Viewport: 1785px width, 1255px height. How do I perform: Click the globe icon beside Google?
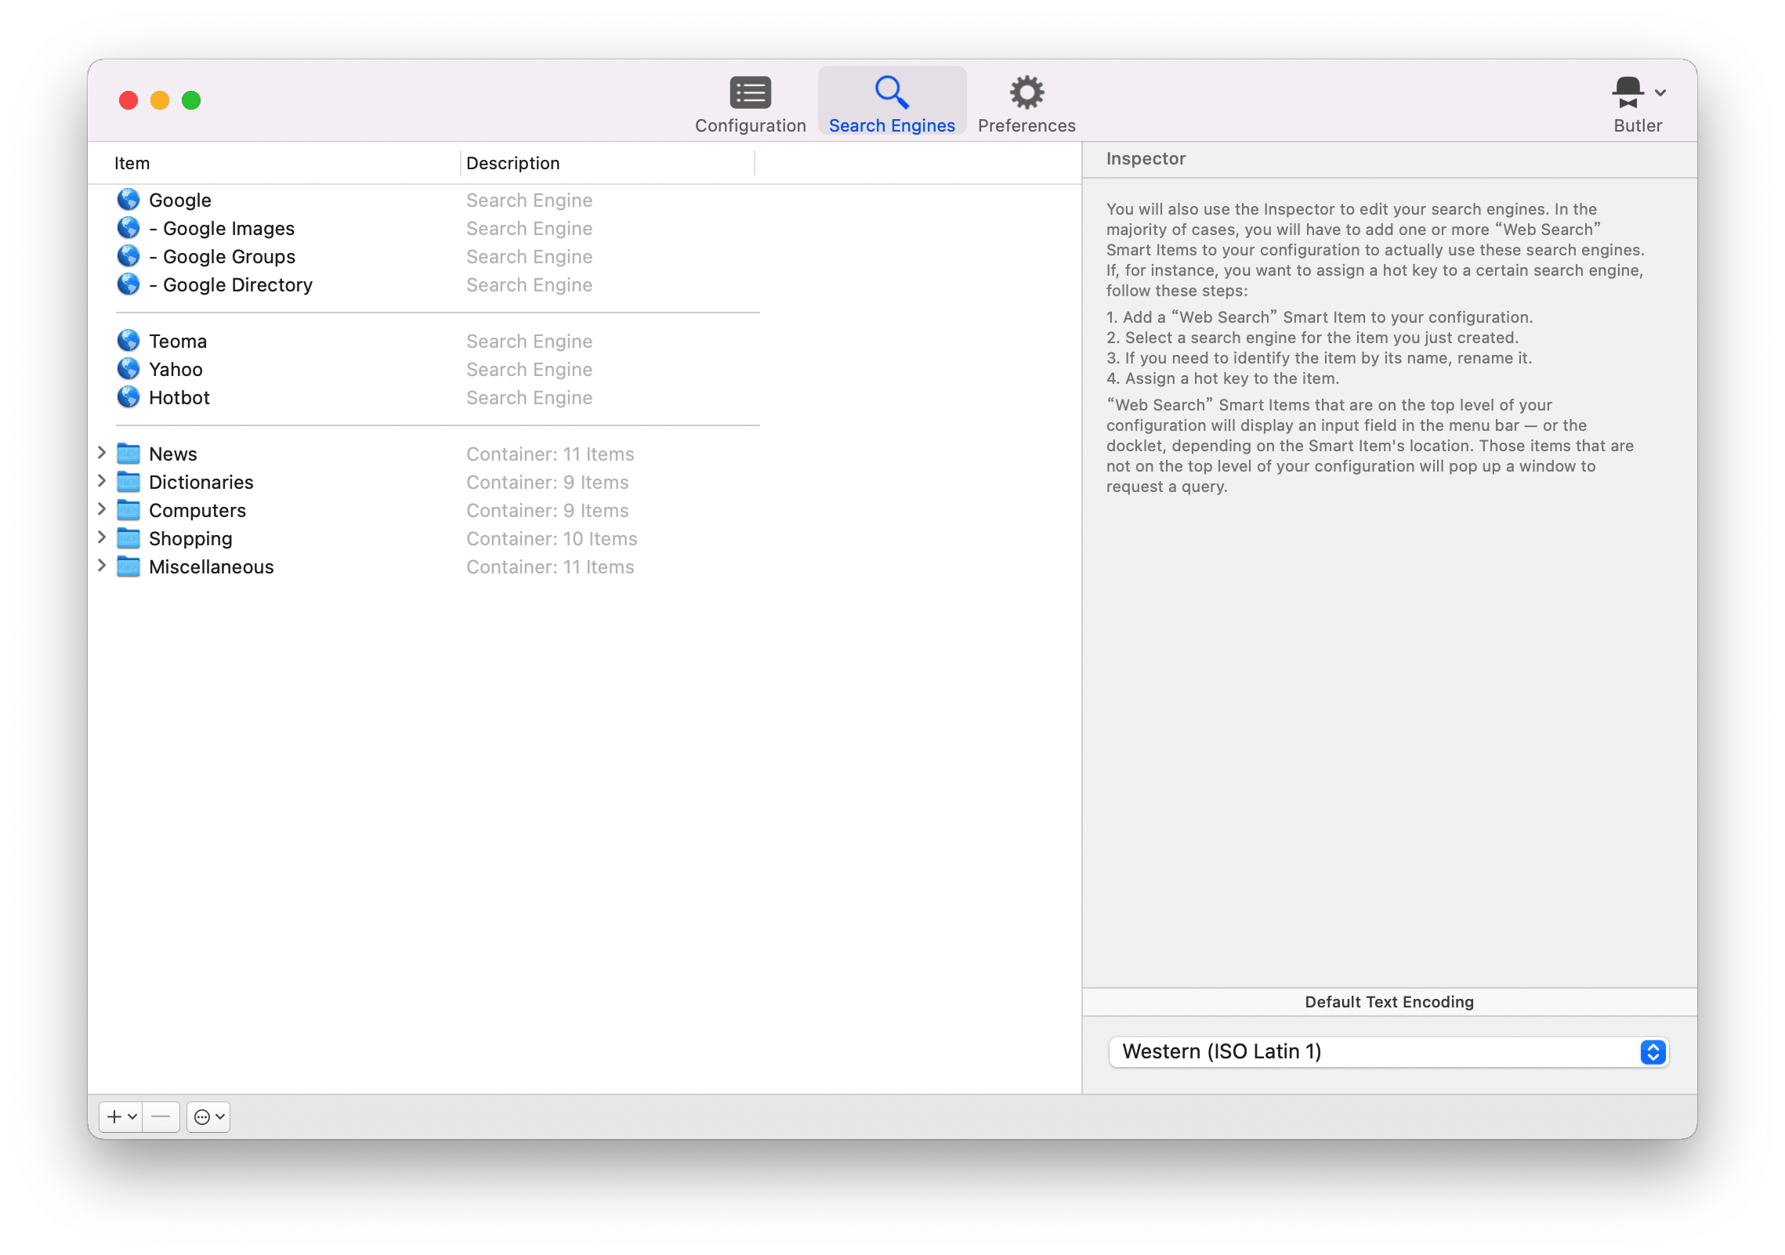129,199
